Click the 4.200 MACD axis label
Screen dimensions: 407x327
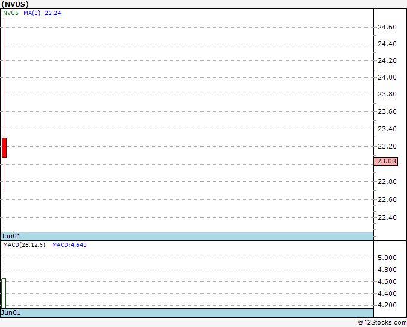coord(387,305)
